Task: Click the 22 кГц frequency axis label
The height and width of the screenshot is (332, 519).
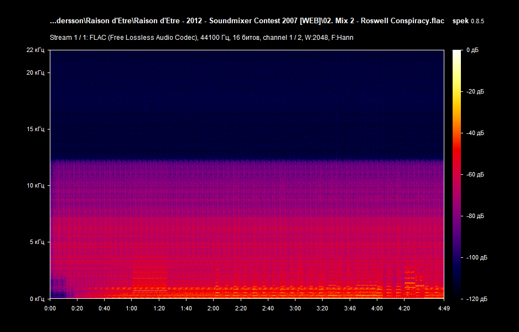Action: (35, 50)
